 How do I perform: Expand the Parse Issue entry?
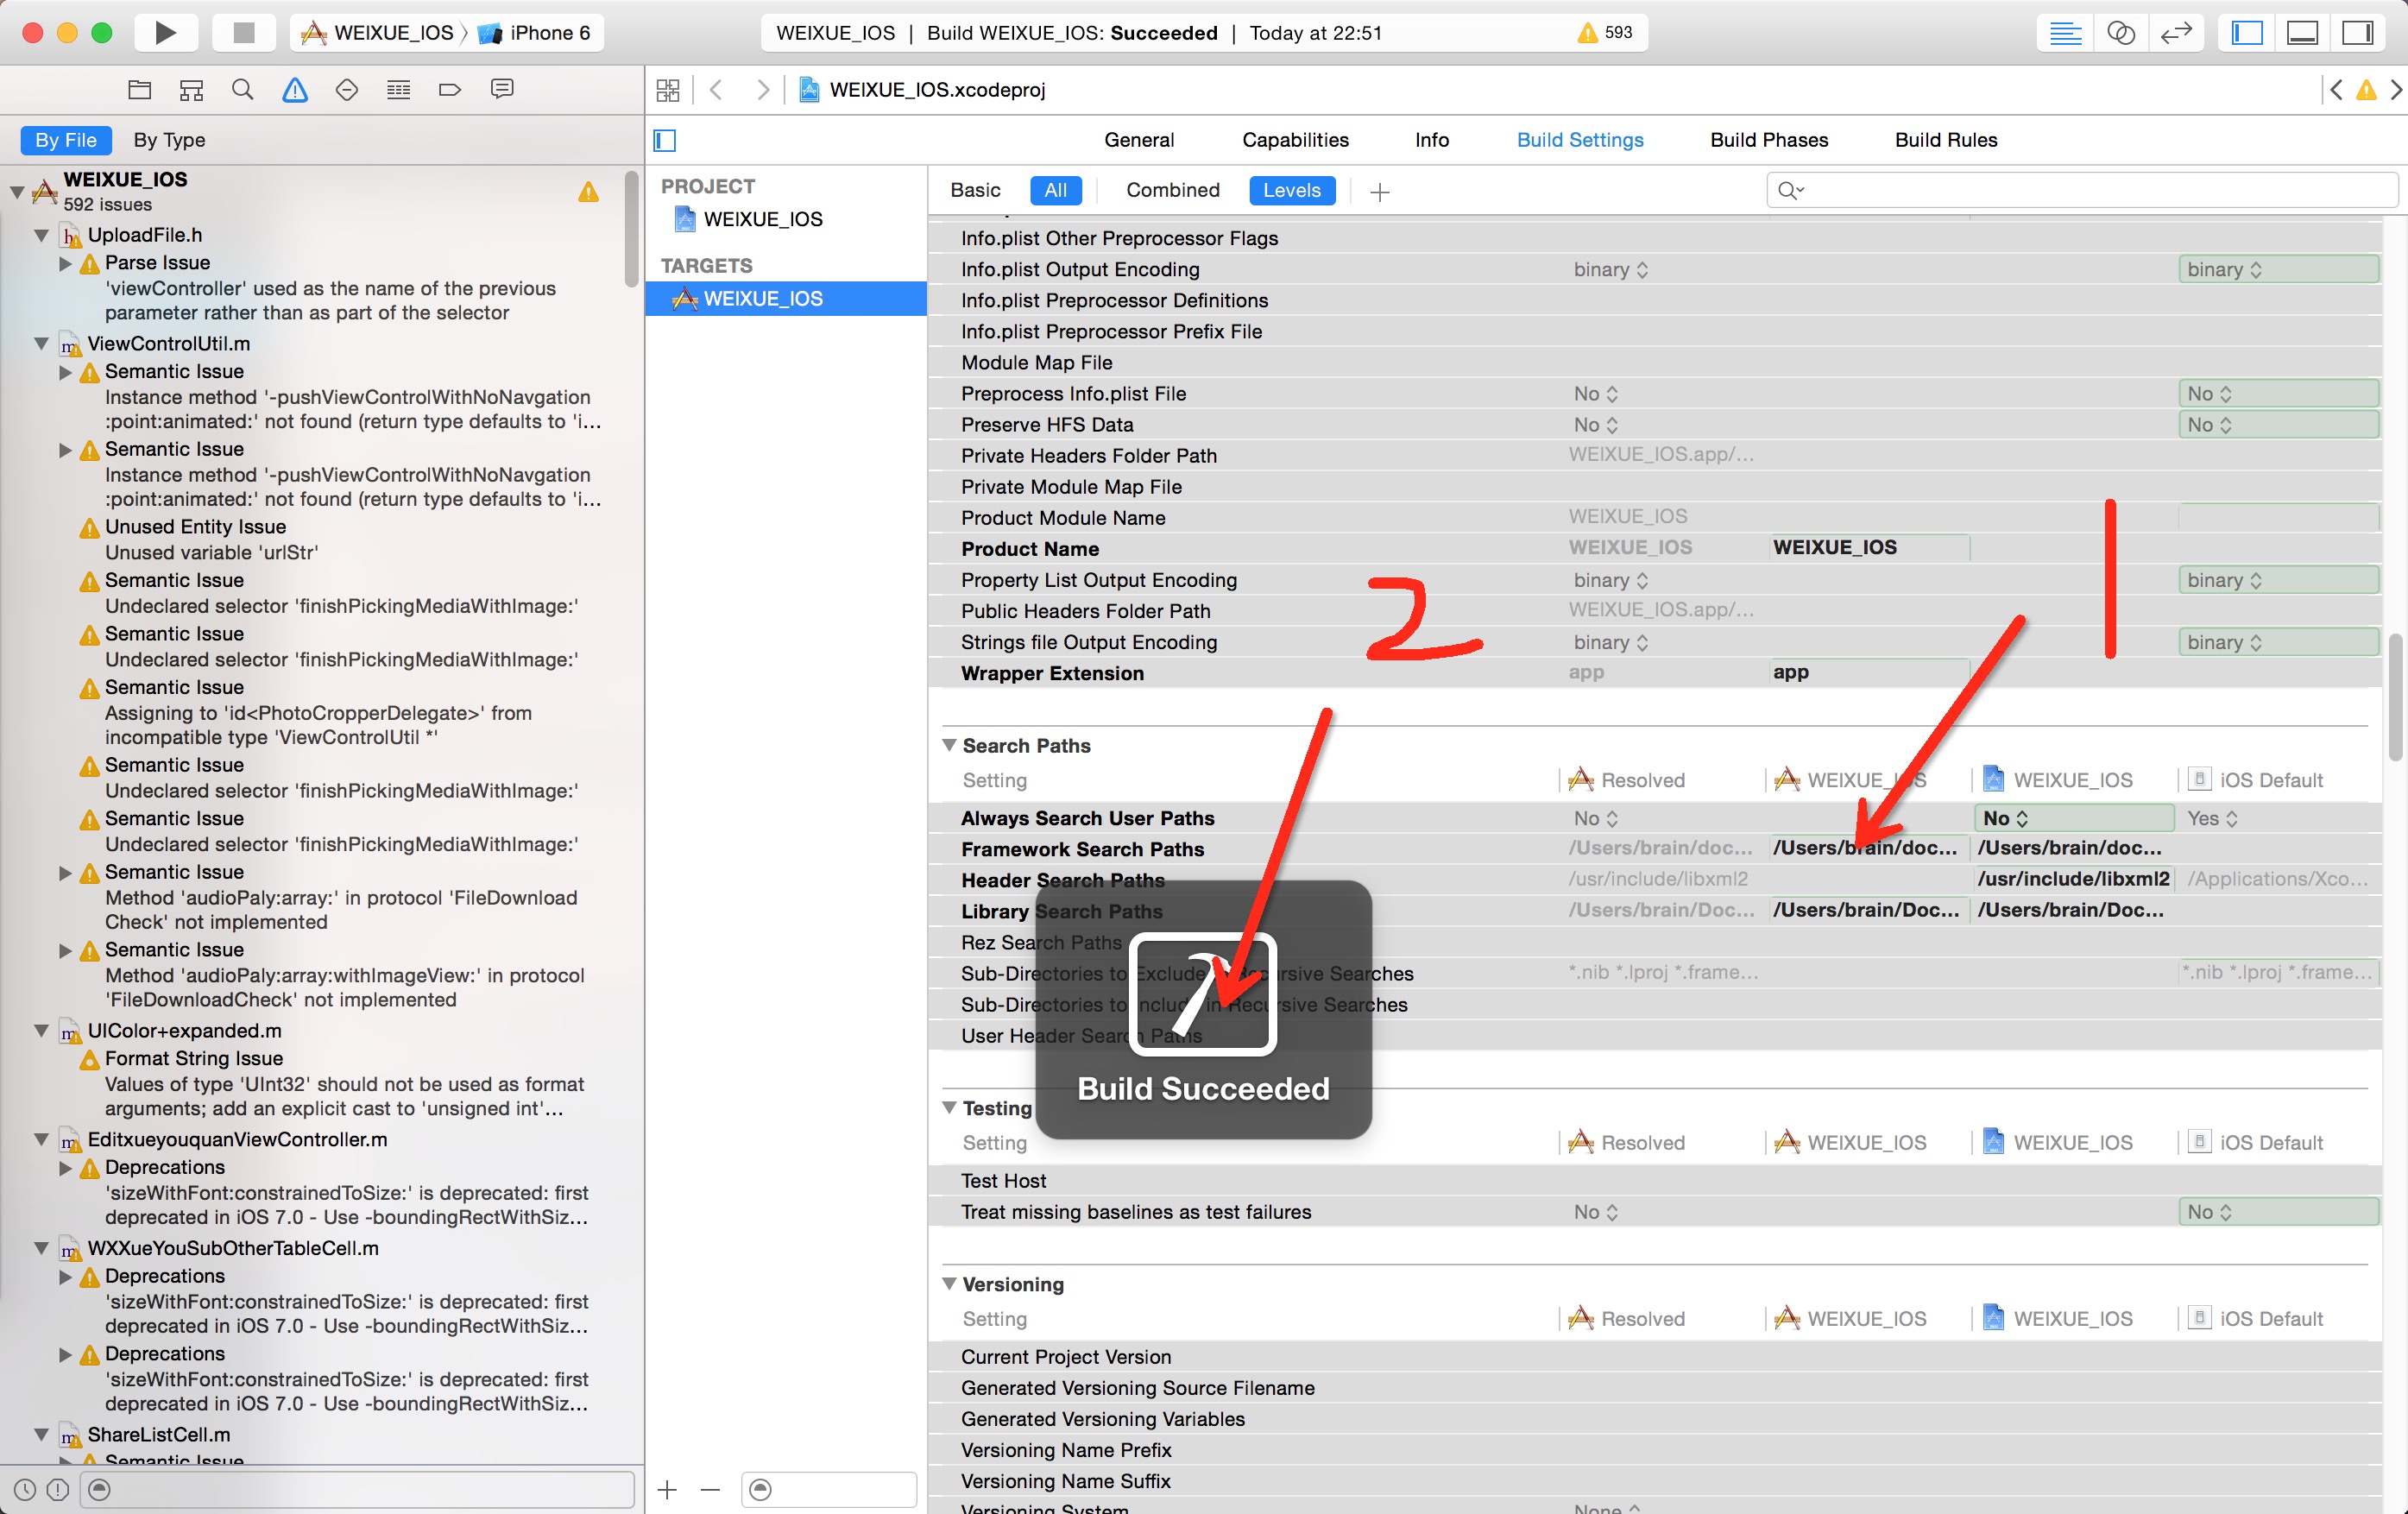[x=65, y=263]
